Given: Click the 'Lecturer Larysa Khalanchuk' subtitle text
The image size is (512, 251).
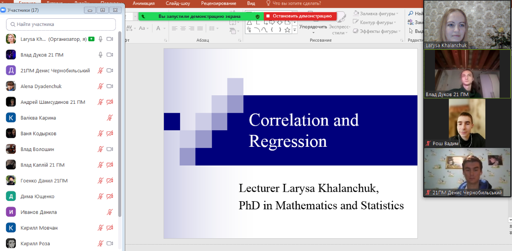Looking at the screenshot, I should point(309,188).
